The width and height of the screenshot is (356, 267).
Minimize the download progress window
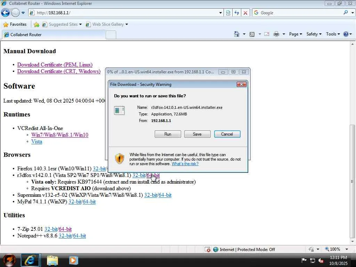pos(223,72)
